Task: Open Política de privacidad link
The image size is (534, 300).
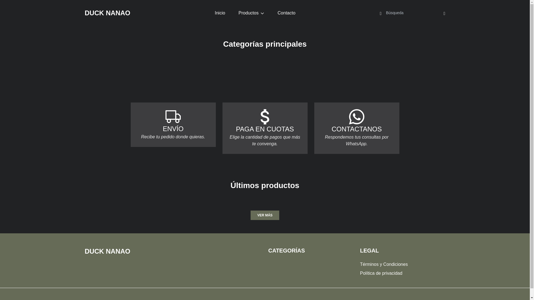Action: pyautogui.click(x=381, y=273)
